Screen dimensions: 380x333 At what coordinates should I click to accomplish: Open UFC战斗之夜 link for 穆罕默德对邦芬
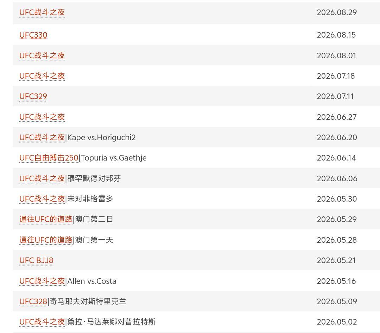42,178
